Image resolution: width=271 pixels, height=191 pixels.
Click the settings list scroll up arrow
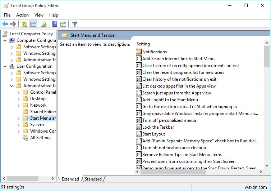pyautogui.click(x=267, y=43)
